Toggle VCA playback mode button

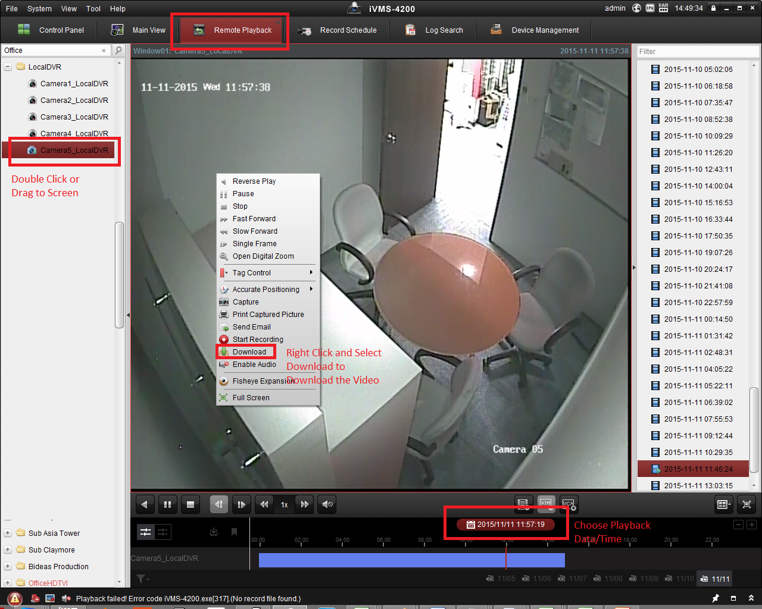tap(569, 504)
